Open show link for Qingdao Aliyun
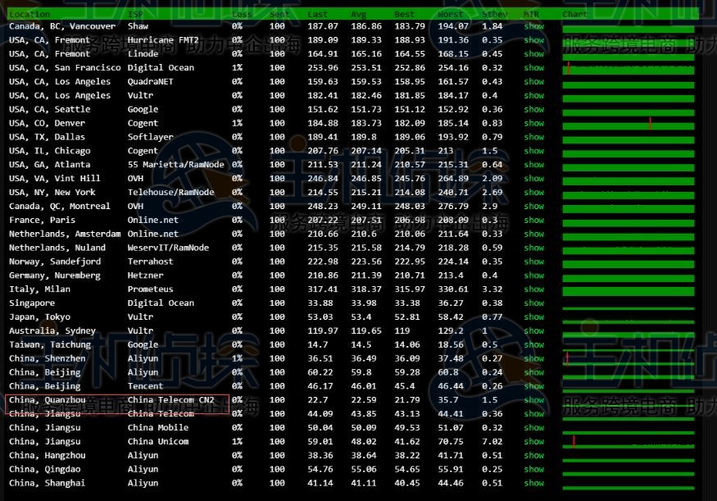Screen dimensions: 717x501 pos(533,469)
